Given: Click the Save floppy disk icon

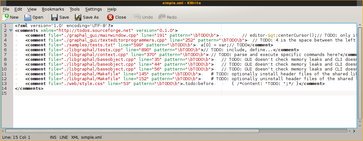Looking at the screenshot, I should point(55,17).
